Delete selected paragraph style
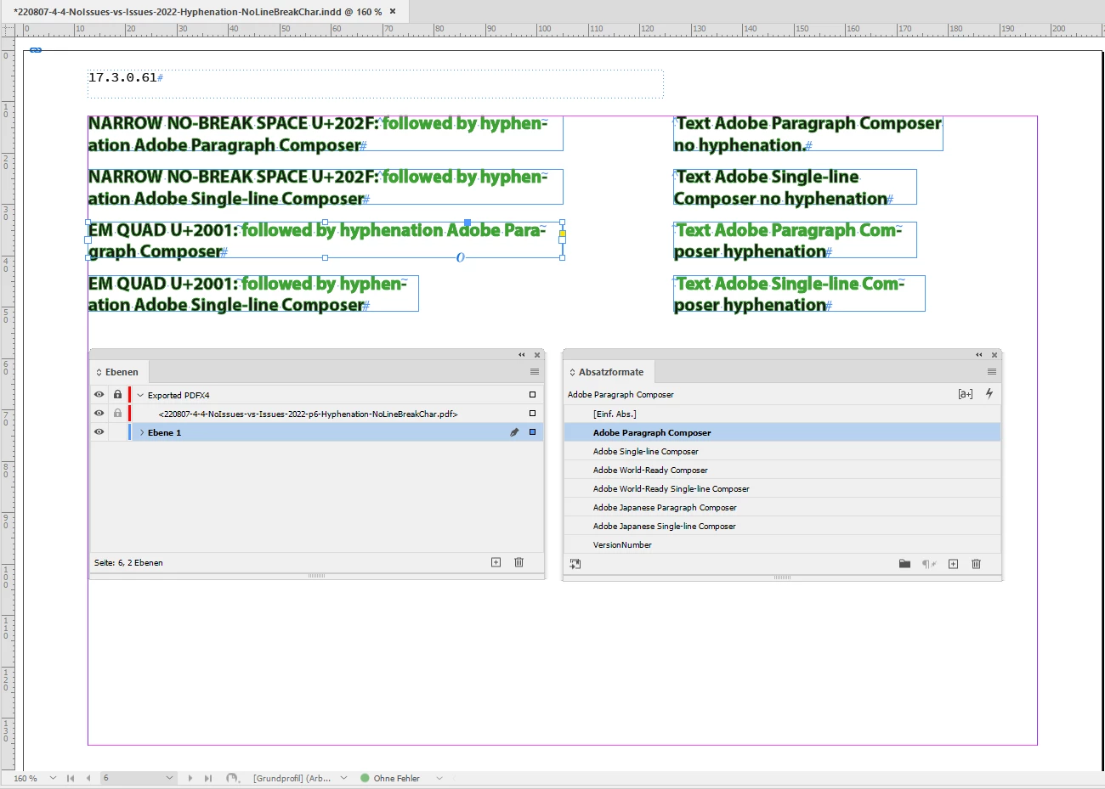 [x=976, y=564]
